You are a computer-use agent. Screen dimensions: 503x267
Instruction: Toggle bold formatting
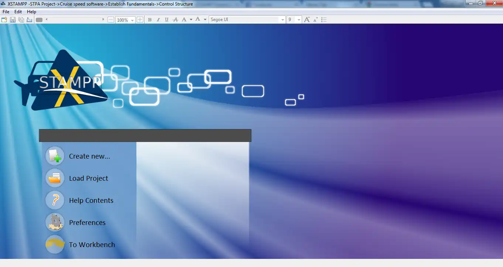[150, 20]
